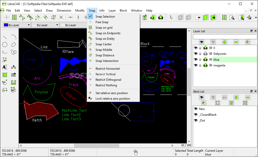Toggle the checked Snap Selection entry

click(113, 16)
